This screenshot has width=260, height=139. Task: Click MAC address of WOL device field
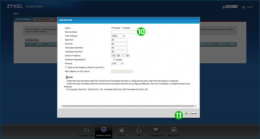coord(122,71)
